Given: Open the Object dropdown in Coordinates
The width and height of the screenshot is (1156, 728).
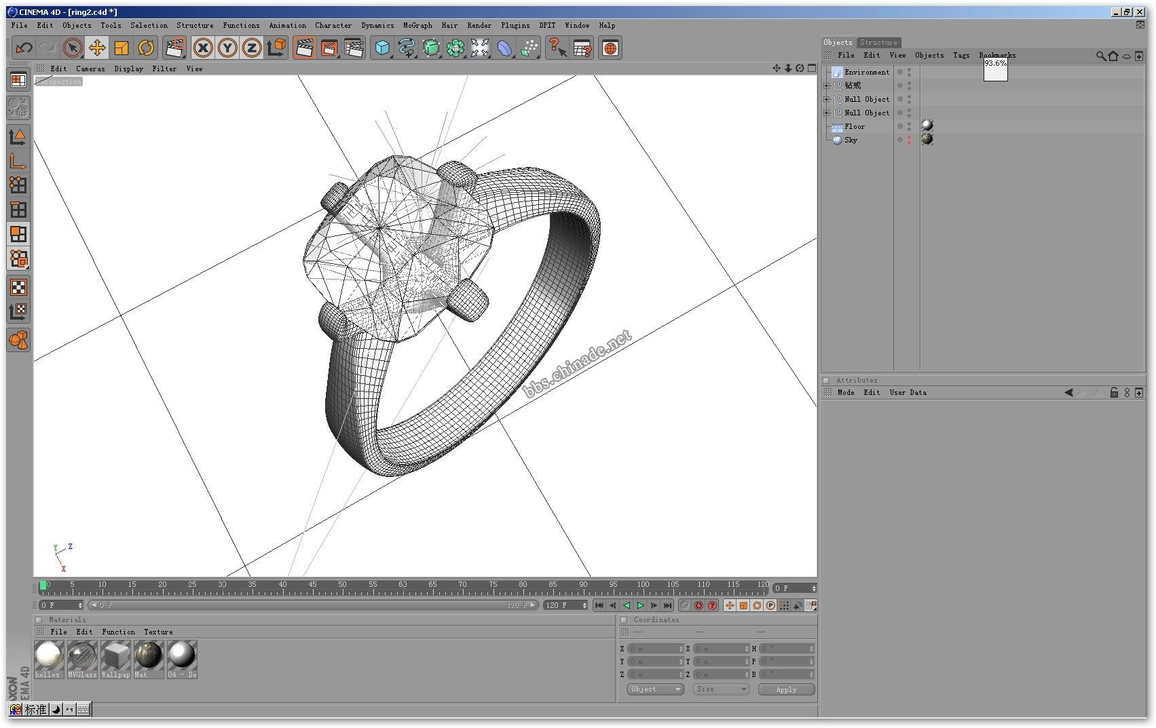Looking at the screenshot, I should 655,689.
